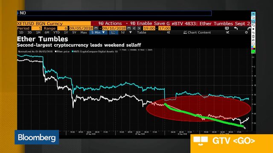Select the 5Y range tab
The width and height of the screenshot is (273, 153).
[x=74, y=32]
